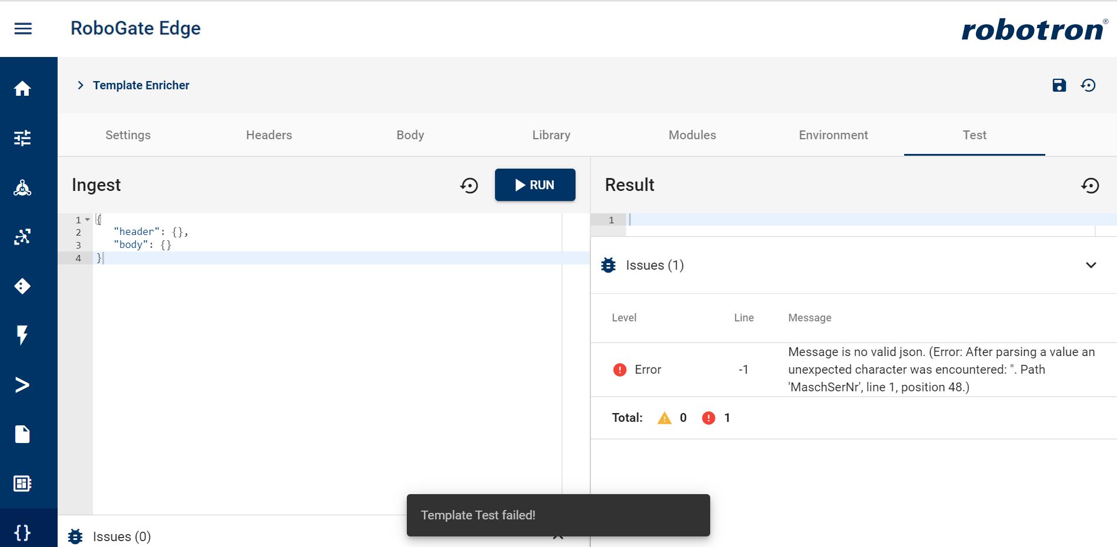Click the -1 line value in the Error row
1117x547 pixels.
pyautogui.click(x=744, y=370)
